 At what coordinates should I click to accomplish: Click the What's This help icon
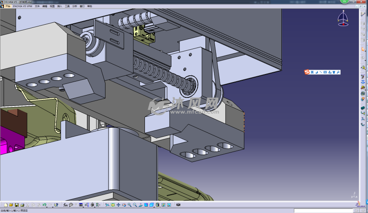(56, 205)
